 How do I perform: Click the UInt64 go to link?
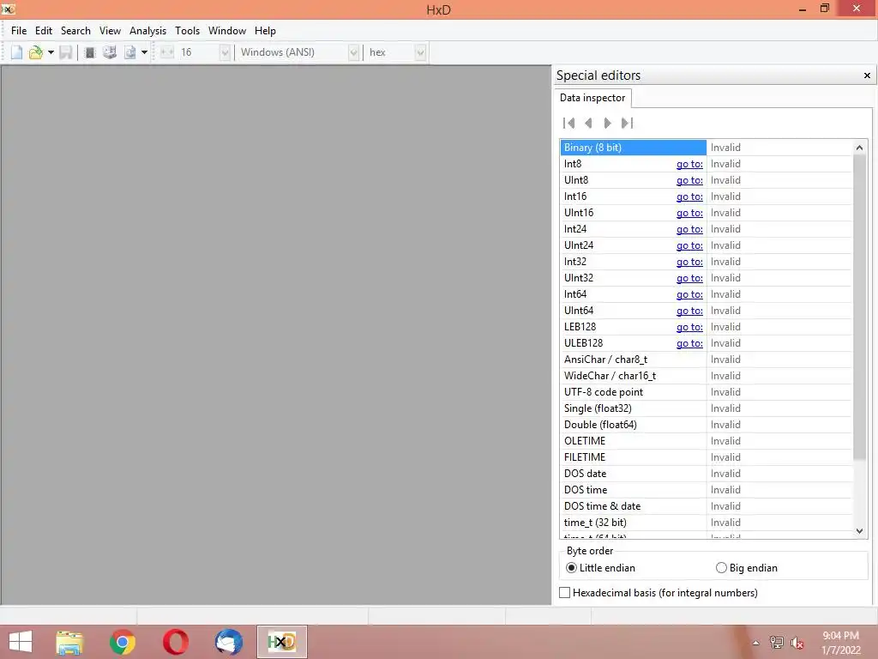click(689, 310)
